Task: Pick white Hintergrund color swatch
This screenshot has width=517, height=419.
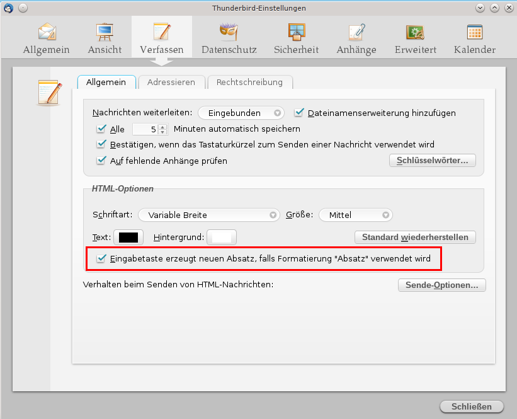Action: click(222, 237)
